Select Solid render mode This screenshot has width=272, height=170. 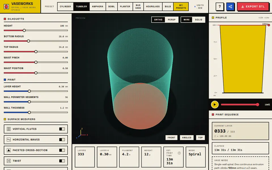[199, 20]
